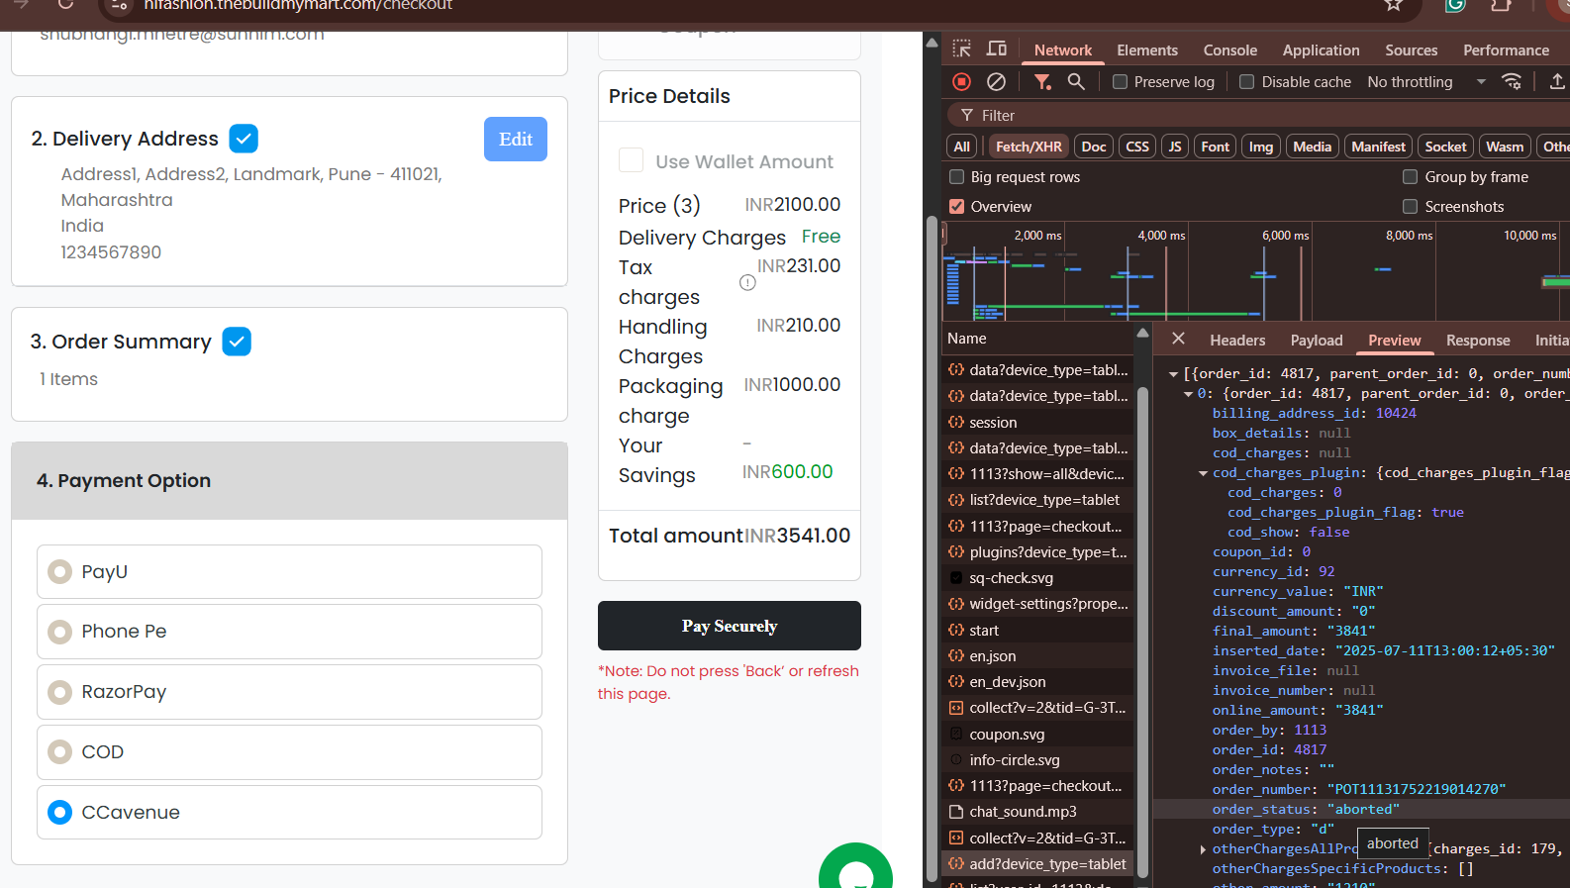The height and width of the screenshot is (888, 1570).
Task: Click the sq-check.svg request icon
Action: coord(956,578)
